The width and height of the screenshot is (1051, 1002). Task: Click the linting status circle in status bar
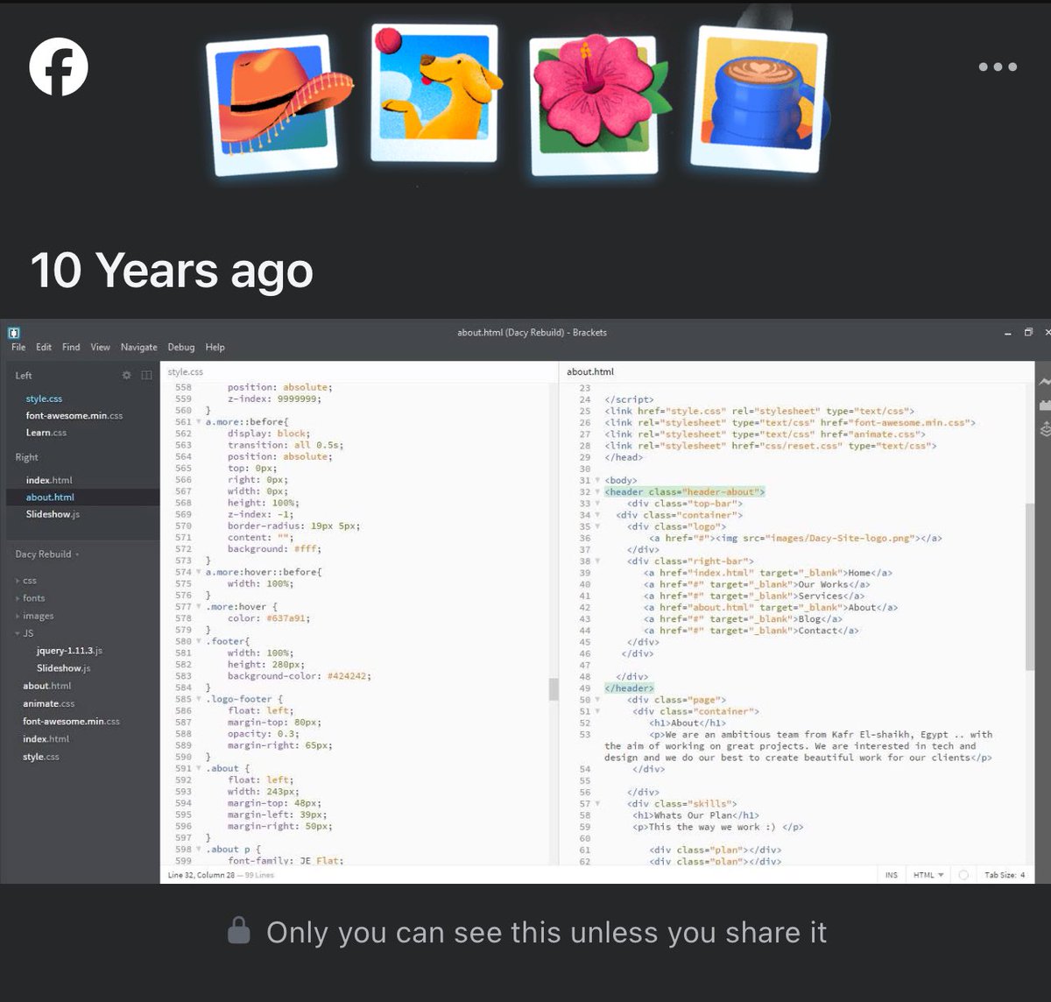pyautogui.click(x=963, y=875)
